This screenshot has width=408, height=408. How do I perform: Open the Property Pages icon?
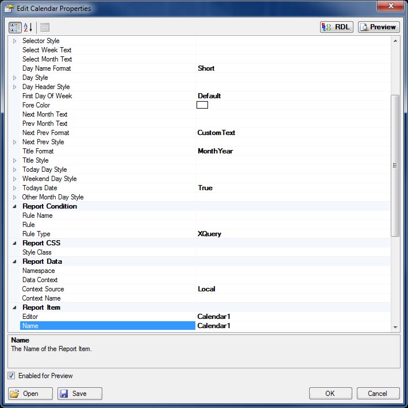tap(45, 27)
